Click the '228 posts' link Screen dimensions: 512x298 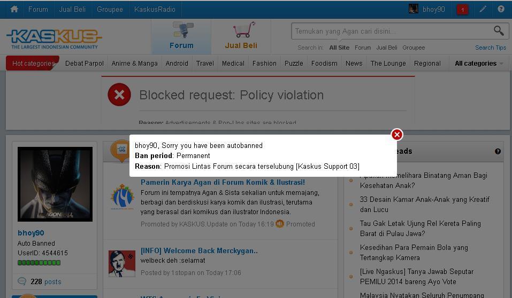click(45, 281)
